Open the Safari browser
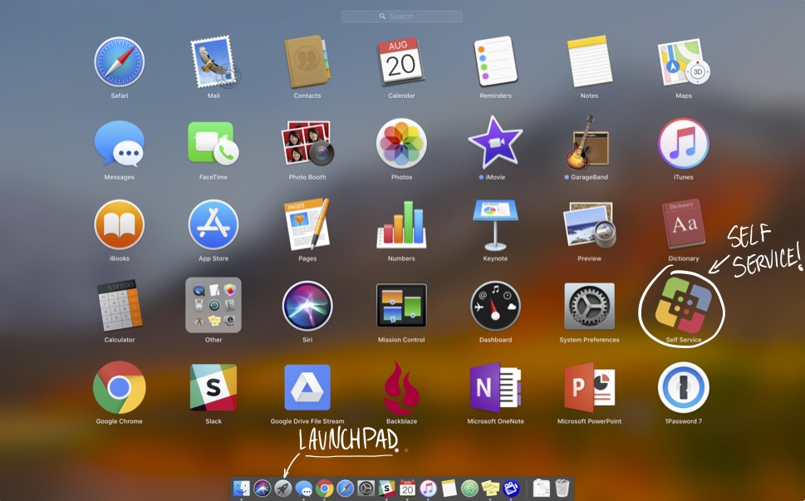This screenshot has height=501, width=805. point(119,62)
